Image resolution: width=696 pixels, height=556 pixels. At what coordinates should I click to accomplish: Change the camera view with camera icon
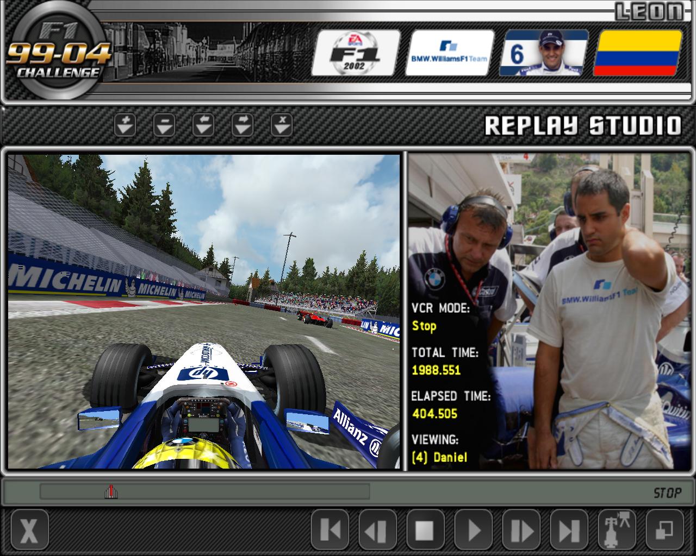pyautogui.click(x=617, y=530)
